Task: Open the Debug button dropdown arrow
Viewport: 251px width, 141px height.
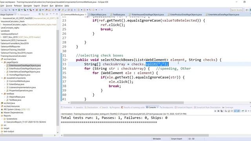Action: point(16,10)
